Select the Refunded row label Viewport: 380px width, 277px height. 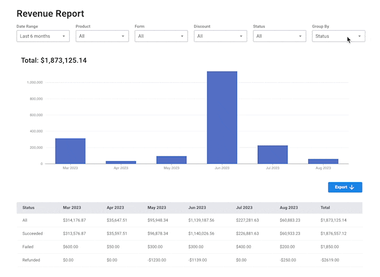click(x=31, y=260)
